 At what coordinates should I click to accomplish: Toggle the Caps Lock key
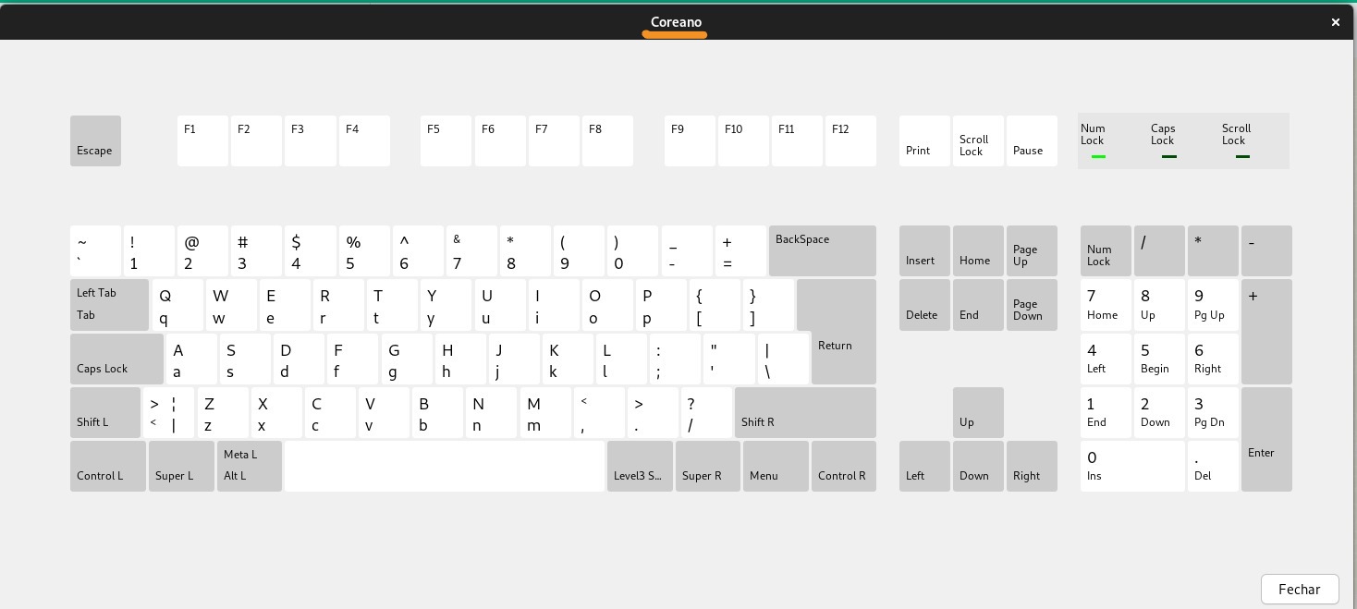(116, 359)
